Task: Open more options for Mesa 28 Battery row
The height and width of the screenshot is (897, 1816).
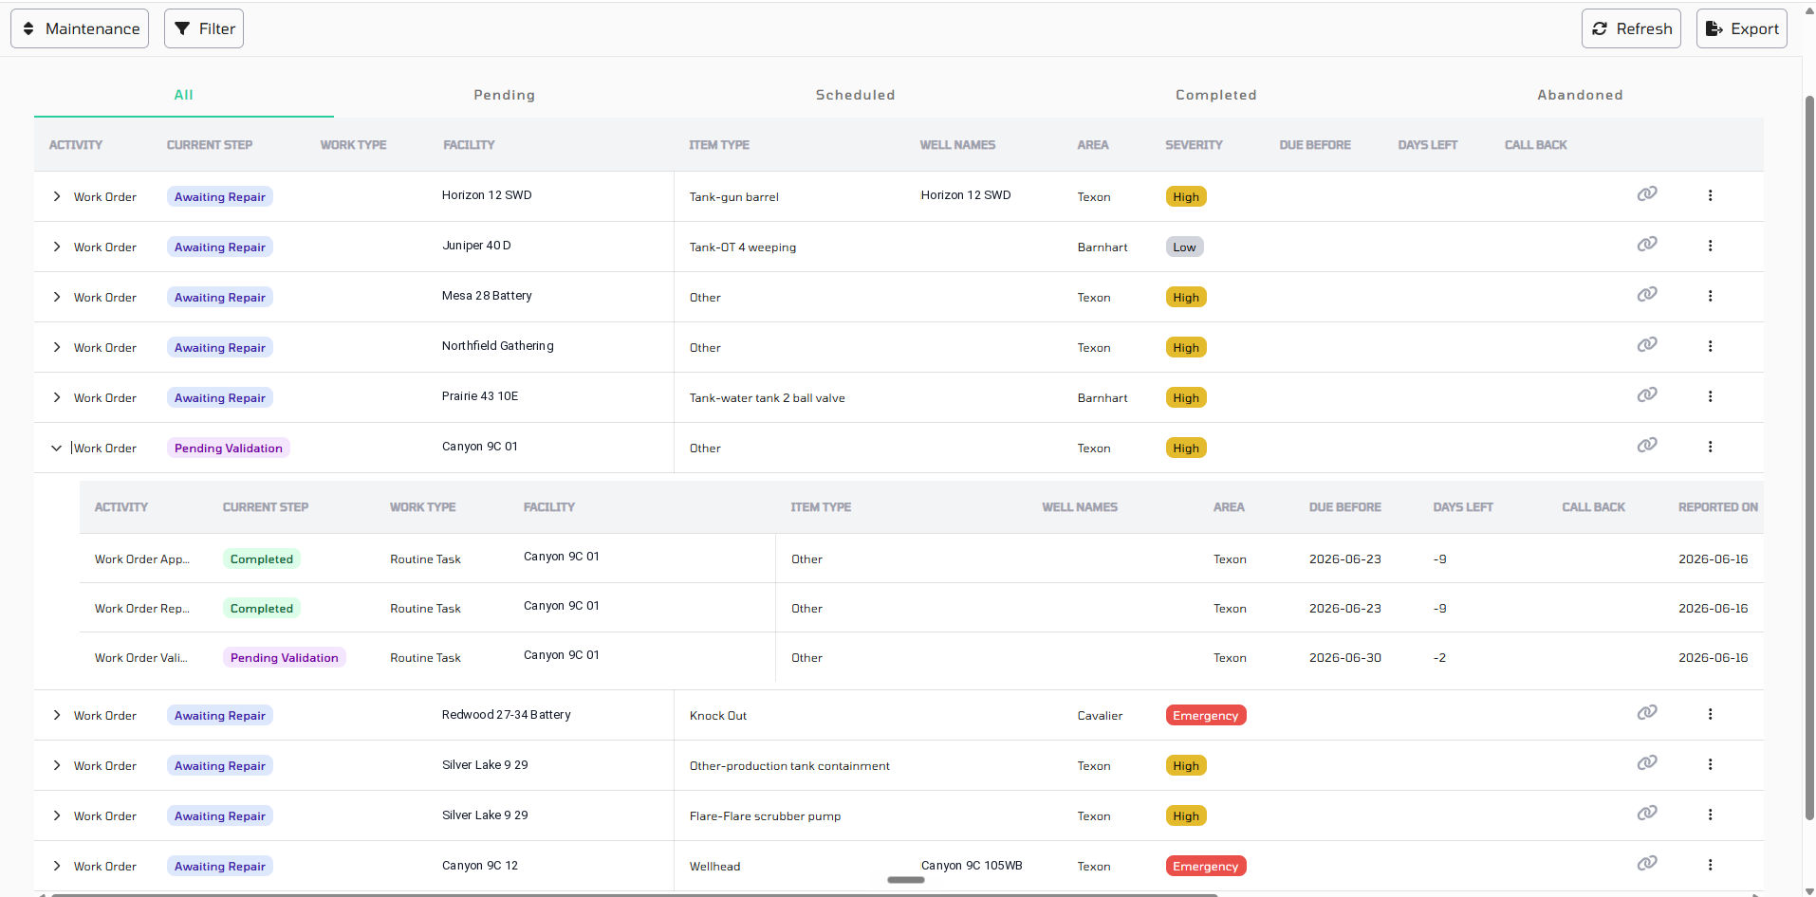Action: point(1711,296)
